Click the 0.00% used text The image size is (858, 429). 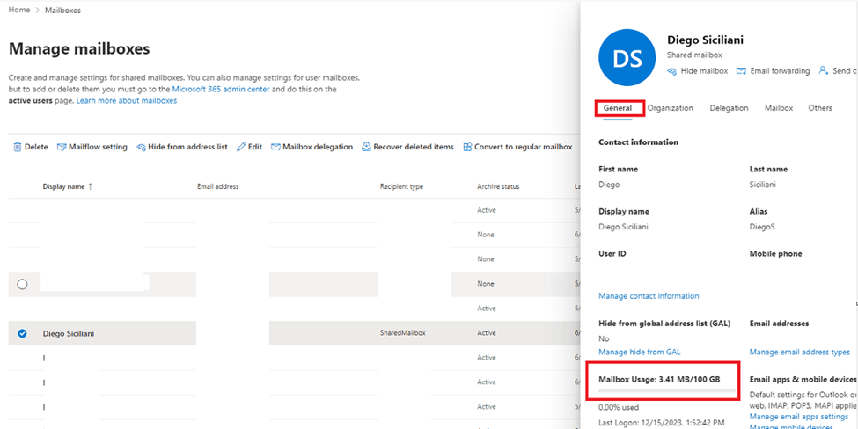[619, 408]
